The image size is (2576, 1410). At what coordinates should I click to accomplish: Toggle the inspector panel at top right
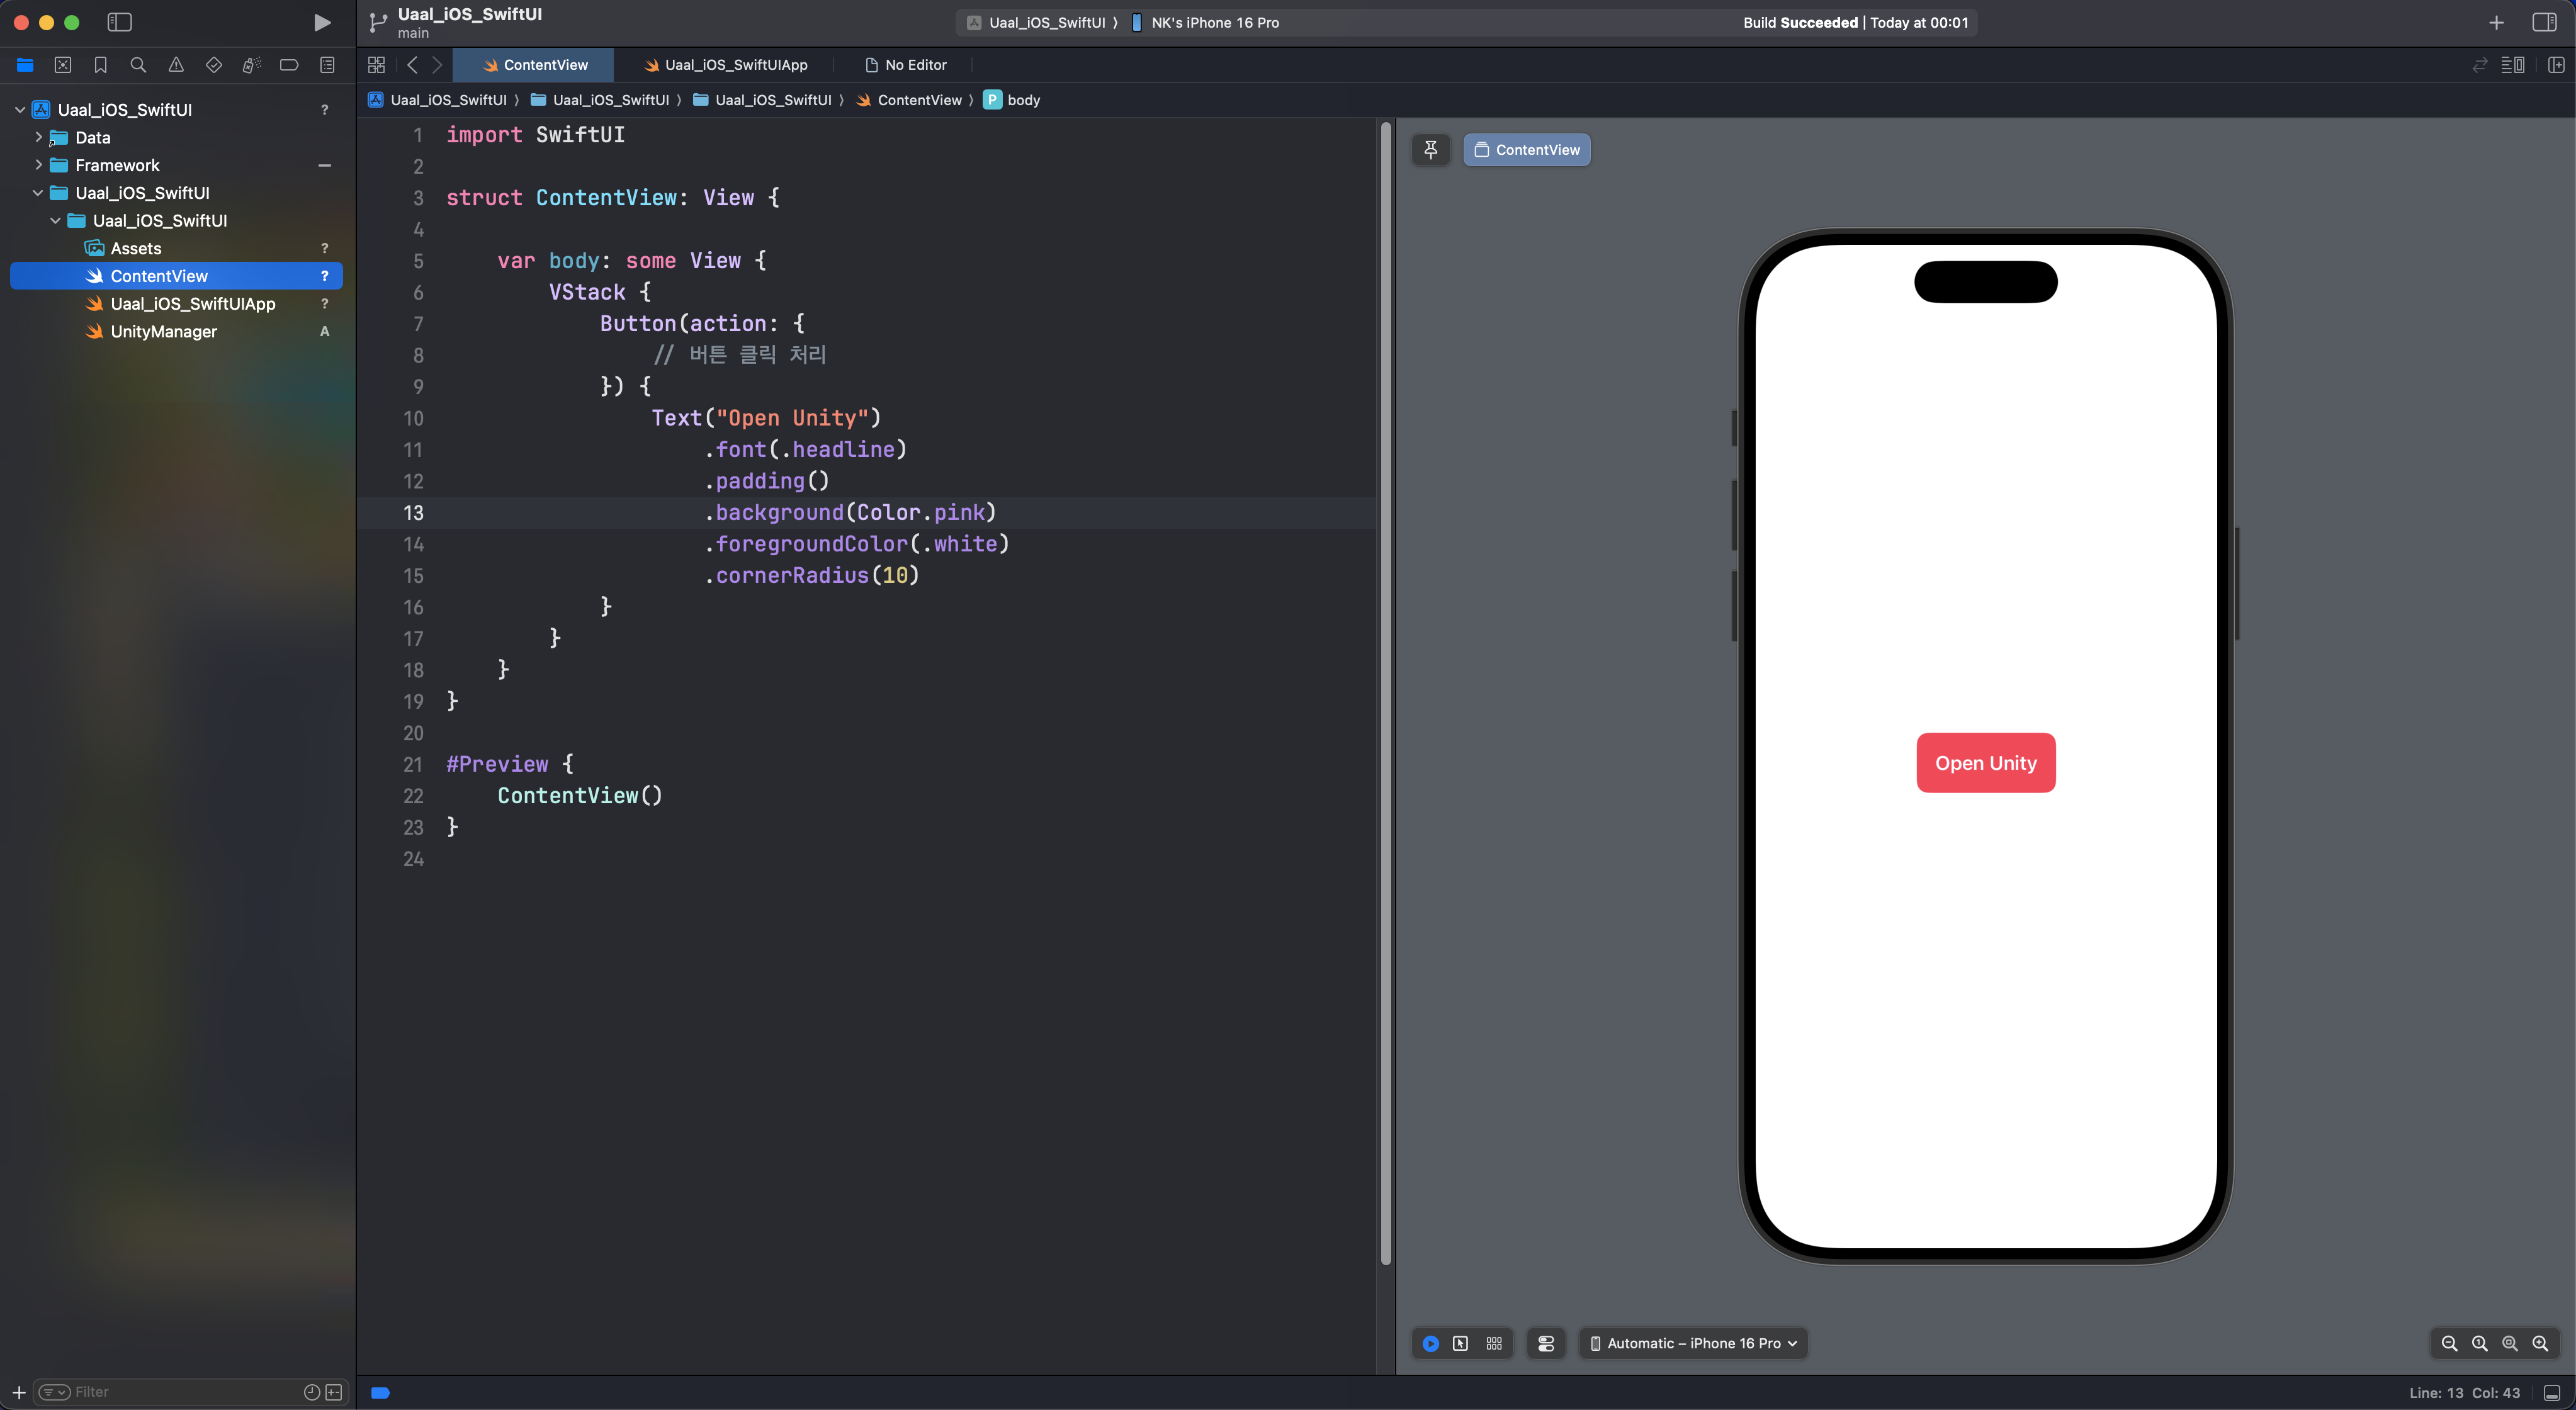pyautogui.click(x=2544, y=22)
